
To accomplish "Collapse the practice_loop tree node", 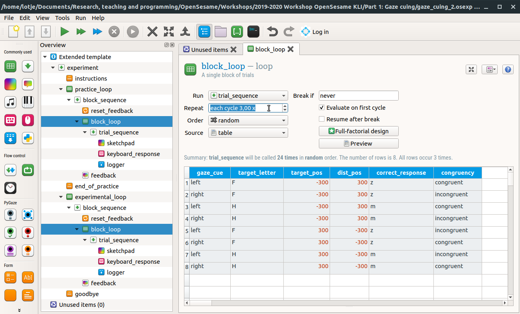I will pos(61,89).
